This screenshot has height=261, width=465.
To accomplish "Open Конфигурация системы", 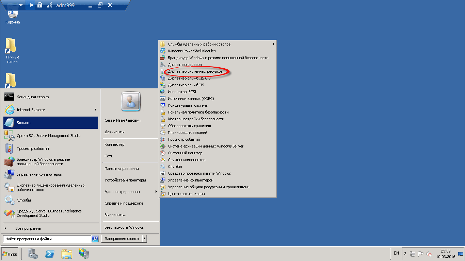I will tap(218, 105).
